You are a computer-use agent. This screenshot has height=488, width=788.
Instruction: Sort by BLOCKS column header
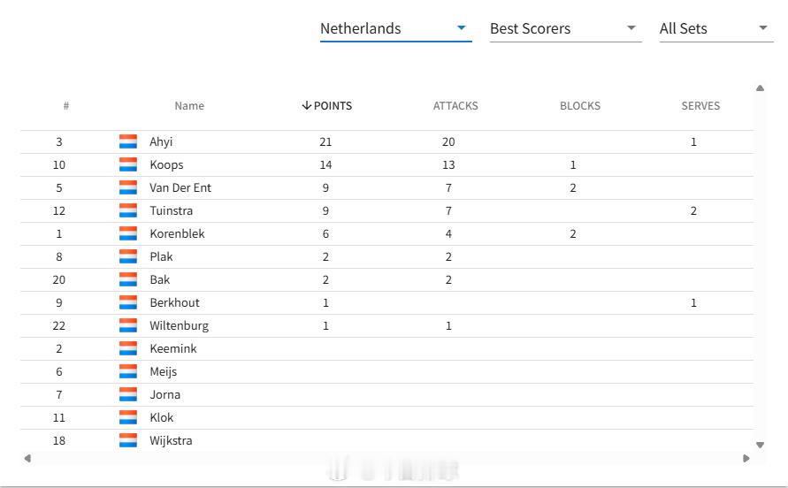(580, 106)
